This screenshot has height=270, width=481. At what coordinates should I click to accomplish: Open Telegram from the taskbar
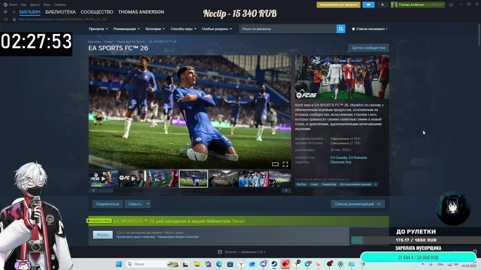coord(308,264)
